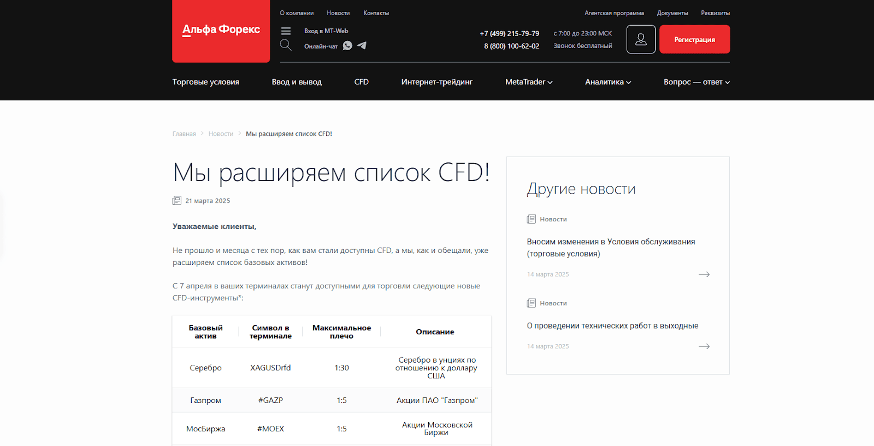
Task: Click Максимальное плечо column header
Action: 341,332
